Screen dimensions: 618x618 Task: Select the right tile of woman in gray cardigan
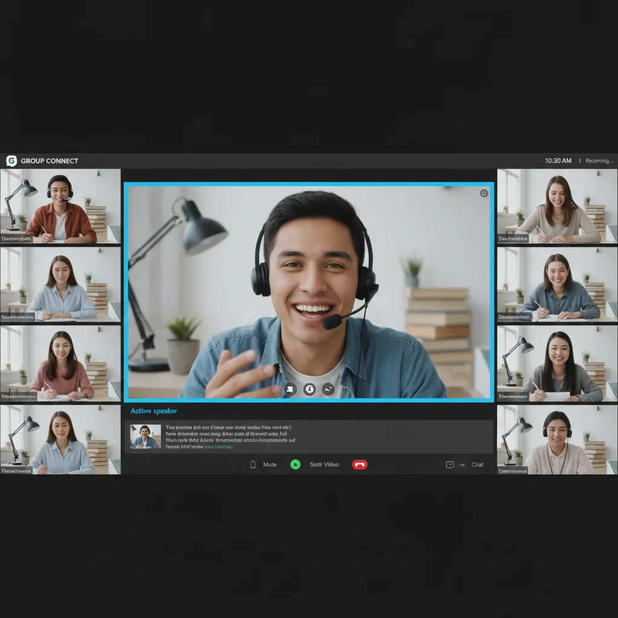(x=557, y=363)
